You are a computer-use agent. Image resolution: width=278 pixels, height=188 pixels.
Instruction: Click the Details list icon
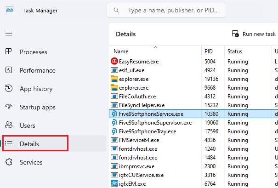pos(9,143)
